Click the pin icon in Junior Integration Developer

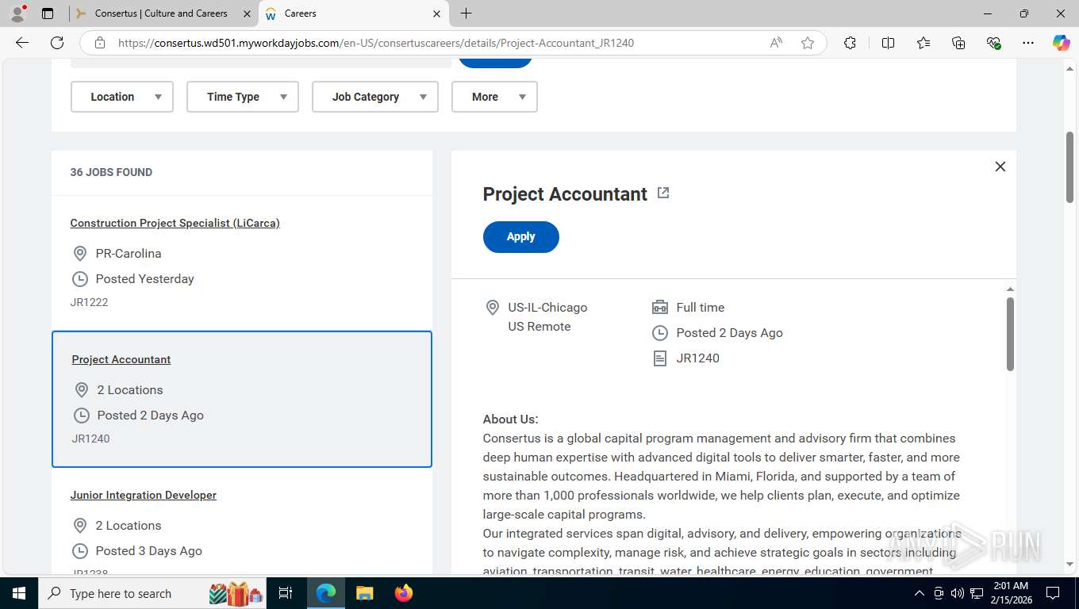79,526
